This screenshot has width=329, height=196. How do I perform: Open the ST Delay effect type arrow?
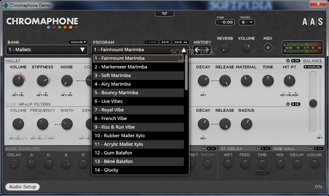258,149
